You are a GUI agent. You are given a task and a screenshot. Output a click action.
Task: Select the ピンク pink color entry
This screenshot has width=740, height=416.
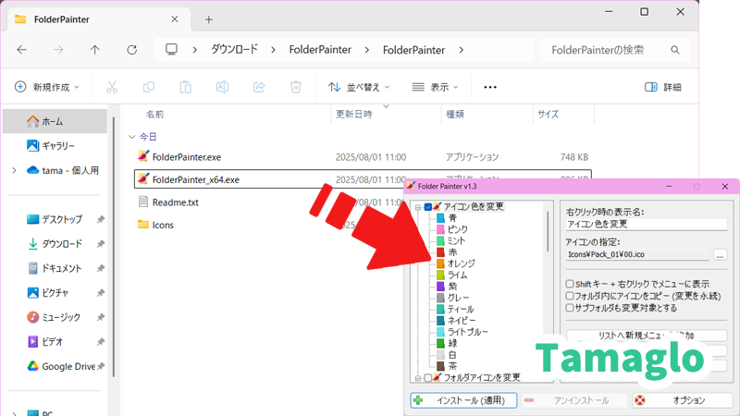tap(452, 229)
